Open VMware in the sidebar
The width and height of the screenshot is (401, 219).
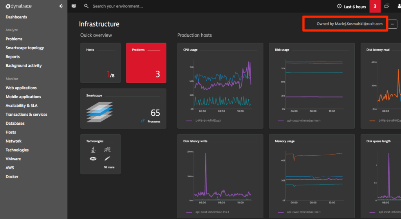tap(13, 159)
